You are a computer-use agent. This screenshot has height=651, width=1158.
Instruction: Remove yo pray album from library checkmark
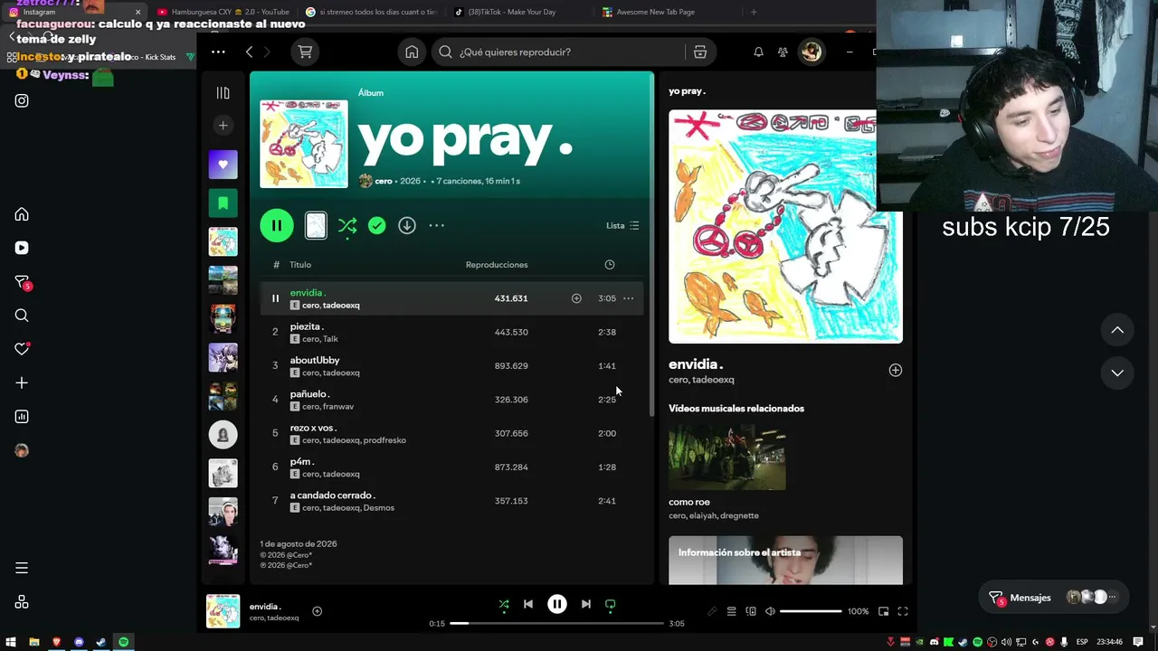pyautogui.click(x=377, y=225)
